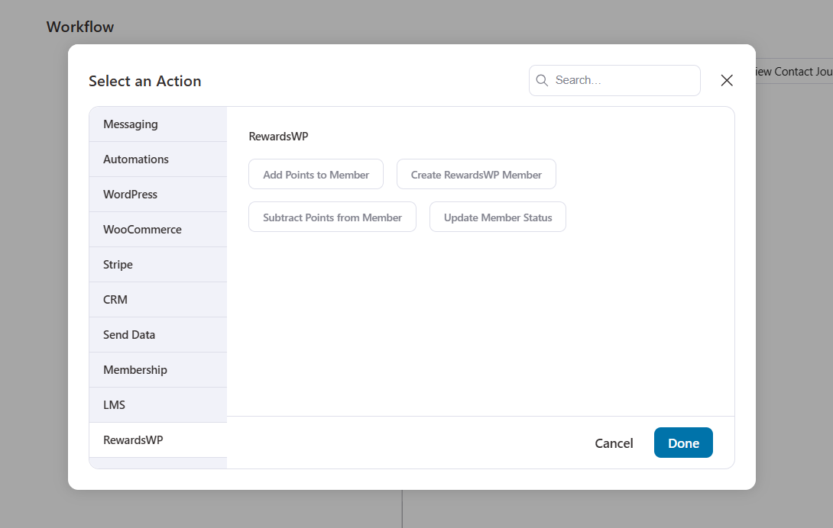Confirm selection with the Done button
Viewport: 833px width, 528px height.
(682, 443)
